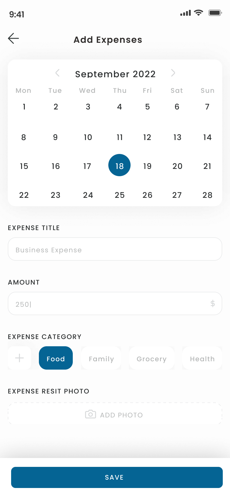Select the Food category chip
This screenshot has height=498, width=230.
click(x=56, y=358)
